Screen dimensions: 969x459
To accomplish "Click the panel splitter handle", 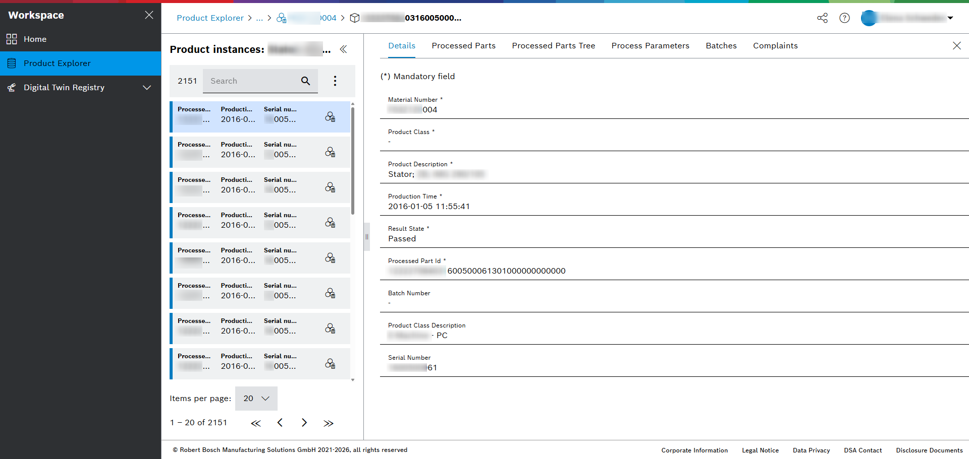I will (367, 237).
